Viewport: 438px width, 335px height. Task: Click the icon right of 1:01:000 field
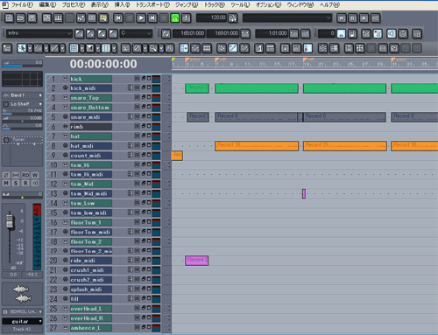pos(294,34)
